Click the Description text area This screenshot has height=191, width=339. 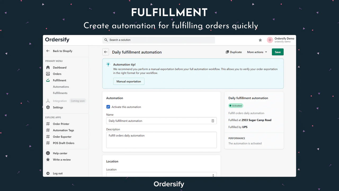[x=161, y=140]
